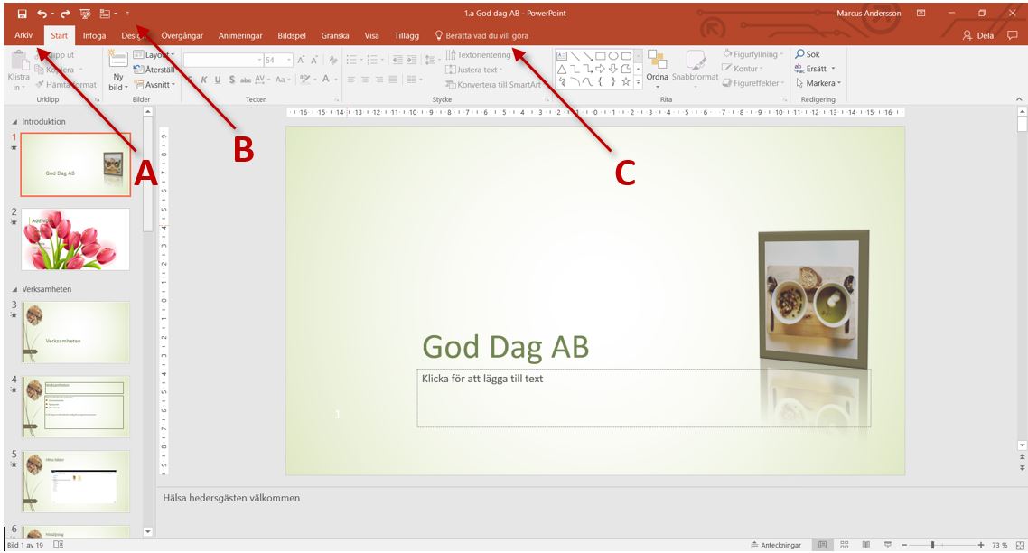This screenshot has height=553, width=1028.
Task: Switch to the Övergångar tab
Action: pyautogui.click(x=182, y=36)
